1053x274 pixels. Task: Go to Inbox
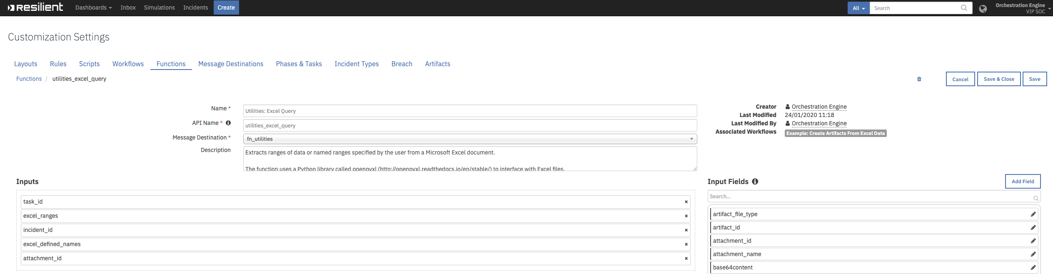(x=128, y=7)
